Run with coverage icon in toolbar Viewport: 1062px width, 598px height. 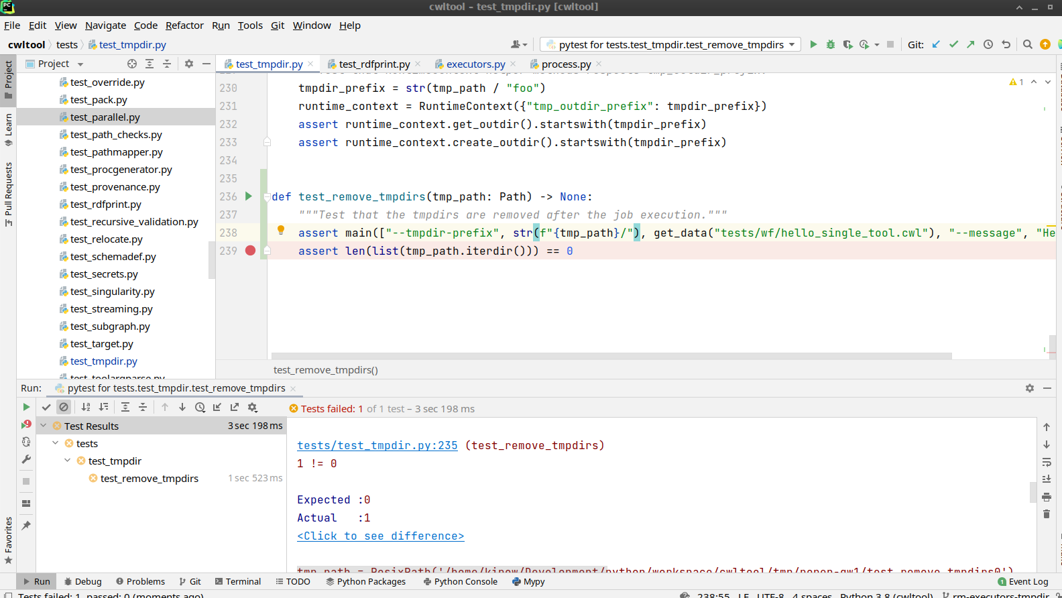coord(847,44)
